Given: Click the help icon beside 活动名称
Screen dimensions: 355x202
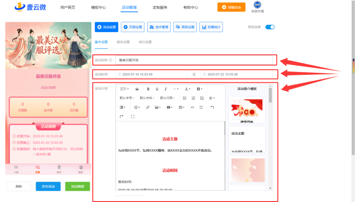Looking at the screenshot, I should point(110,60).
